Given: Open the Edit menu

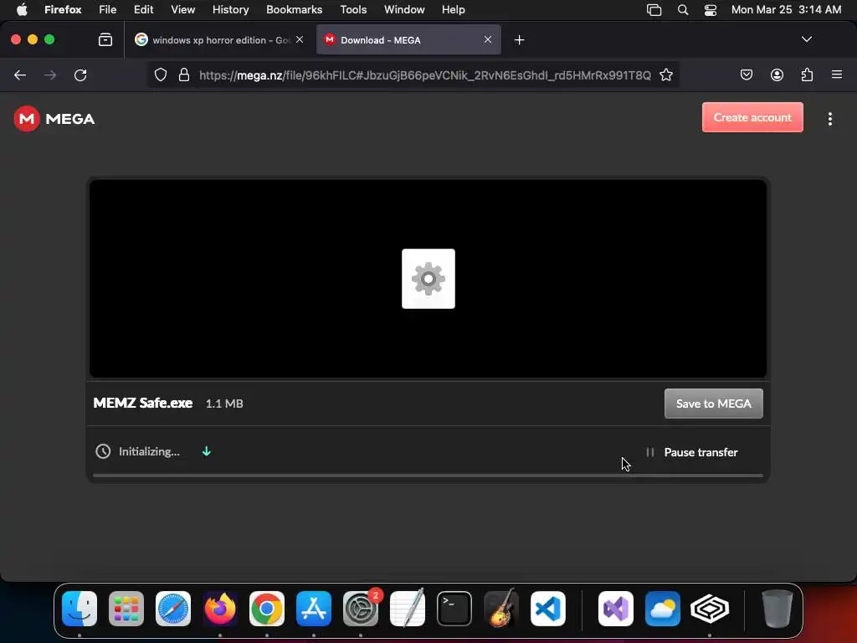Looking at the screenshot, I should (x=144, y=10).
